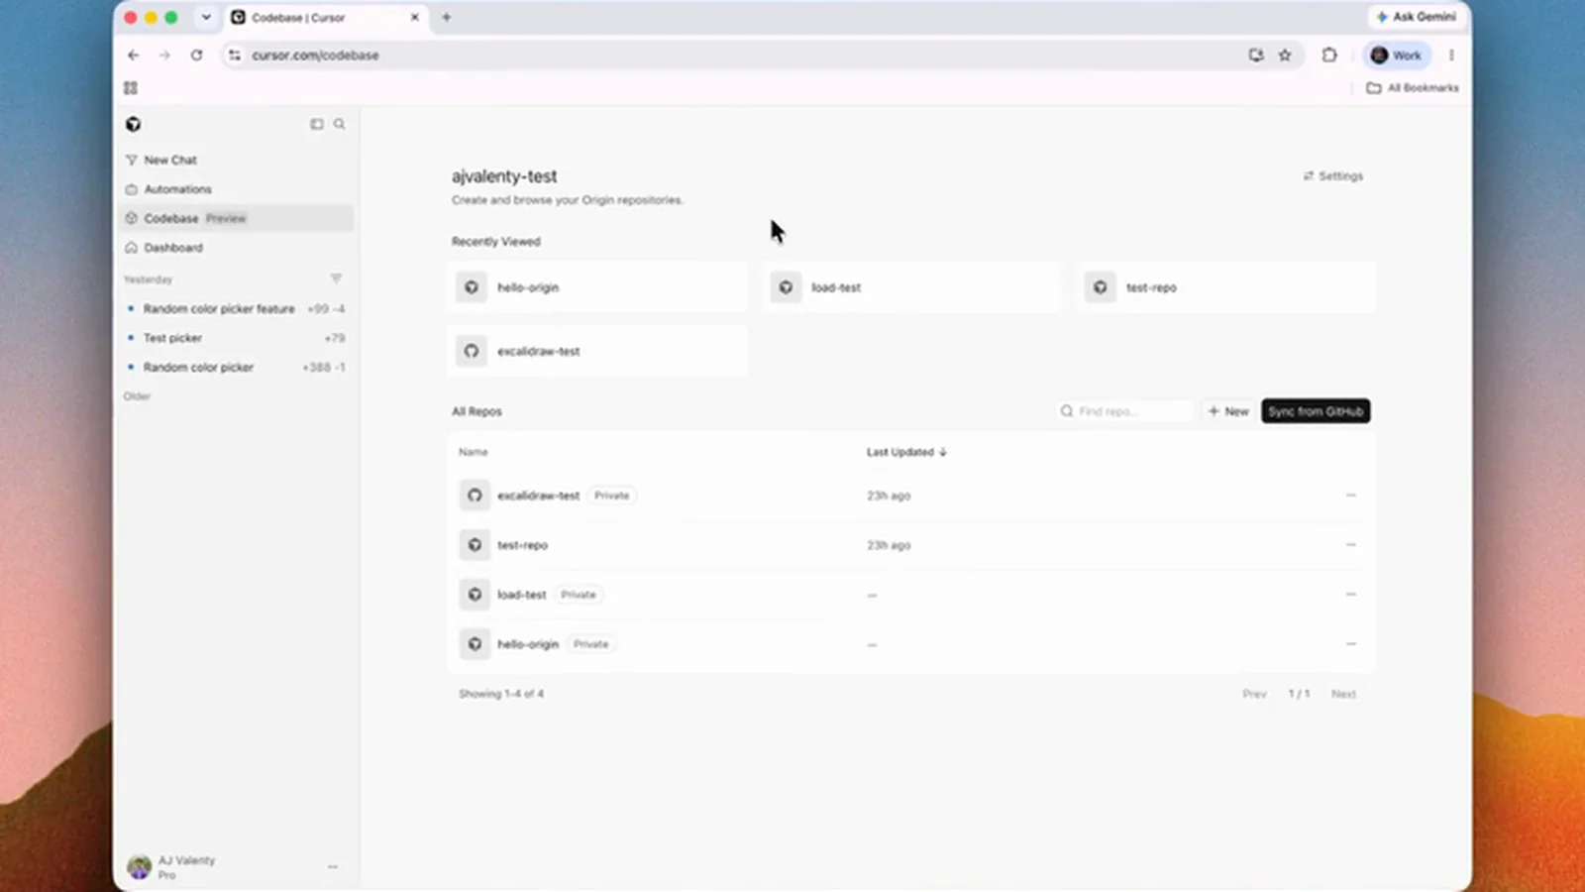The image size is (1585, 892).
Task: Open the tab search dropdown arrow
Action: click(206, 17)
